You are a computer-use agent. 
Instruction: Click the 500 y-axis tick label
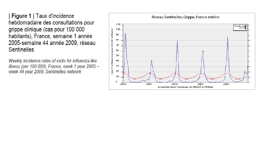[119, 56]
